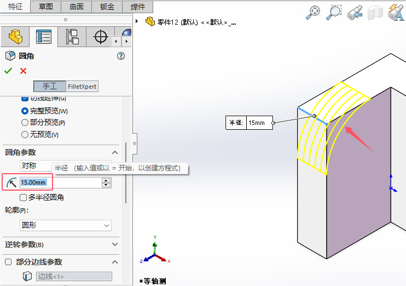
Task: Expand the 逆转参数 section
Action: (x=115, y=244)
